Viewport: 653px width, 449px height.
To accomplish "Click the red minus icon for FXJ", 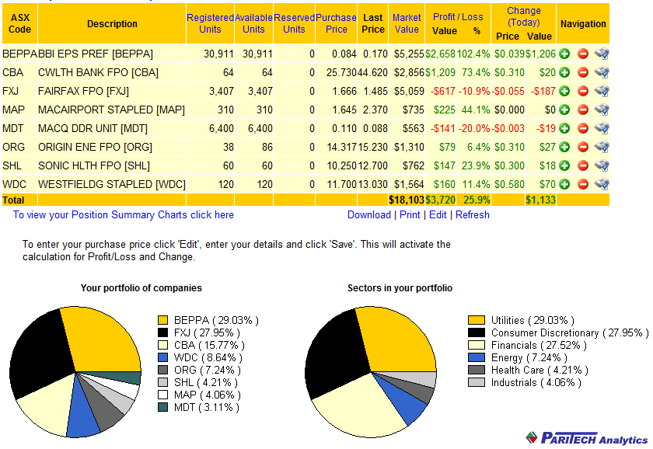I will [582, 91].
